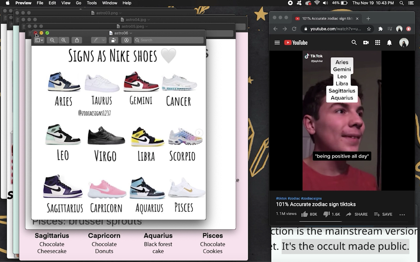Click the astro05.jpeg window title bar
Viewport: 420px width, 262px height.
[130, 26]
